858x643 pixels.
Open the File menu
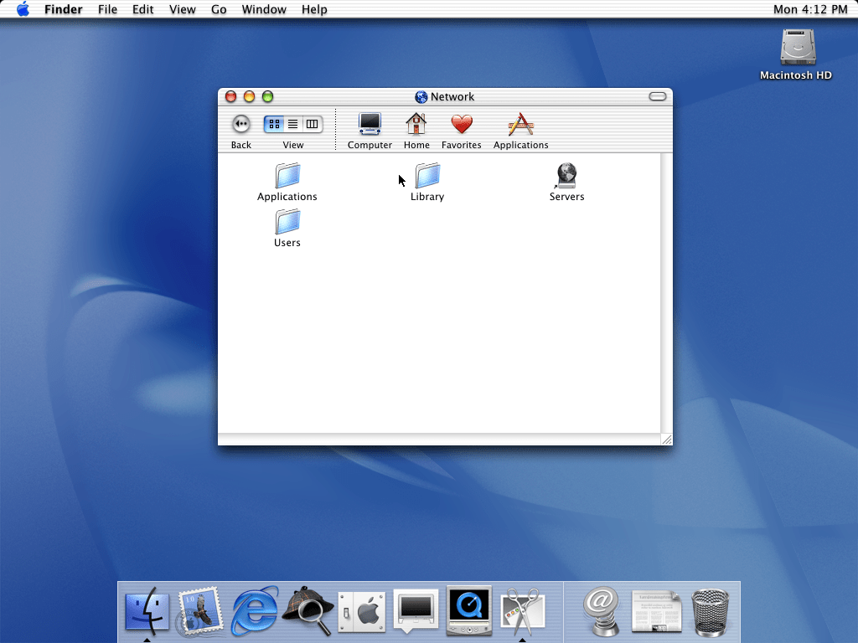coord(107,9)
